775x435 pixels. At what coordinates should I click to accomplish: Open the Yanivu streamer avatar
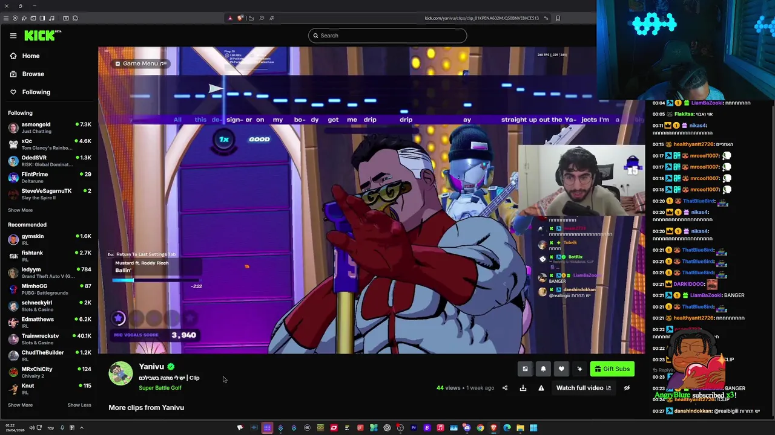point(120,373)
